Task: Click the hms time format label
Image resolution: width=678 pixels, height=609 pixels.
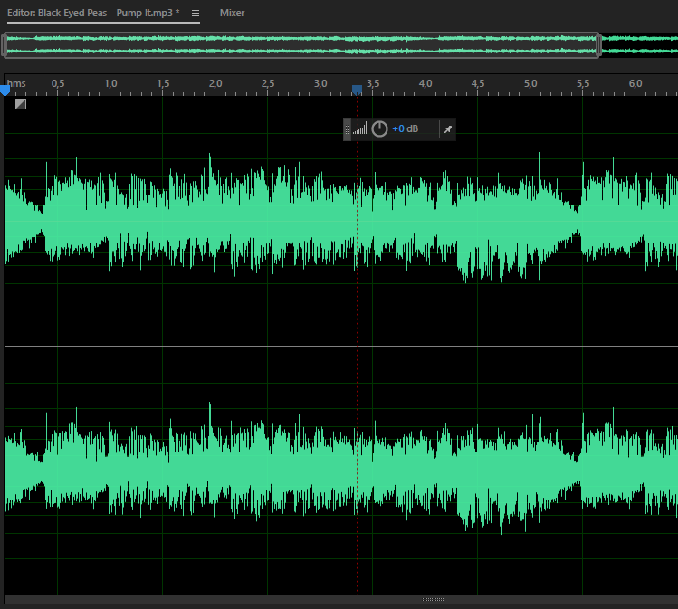Action: (17, 83)
